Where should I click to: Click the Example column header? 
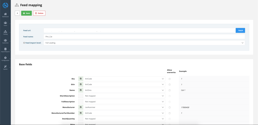[x=183, y=71]
